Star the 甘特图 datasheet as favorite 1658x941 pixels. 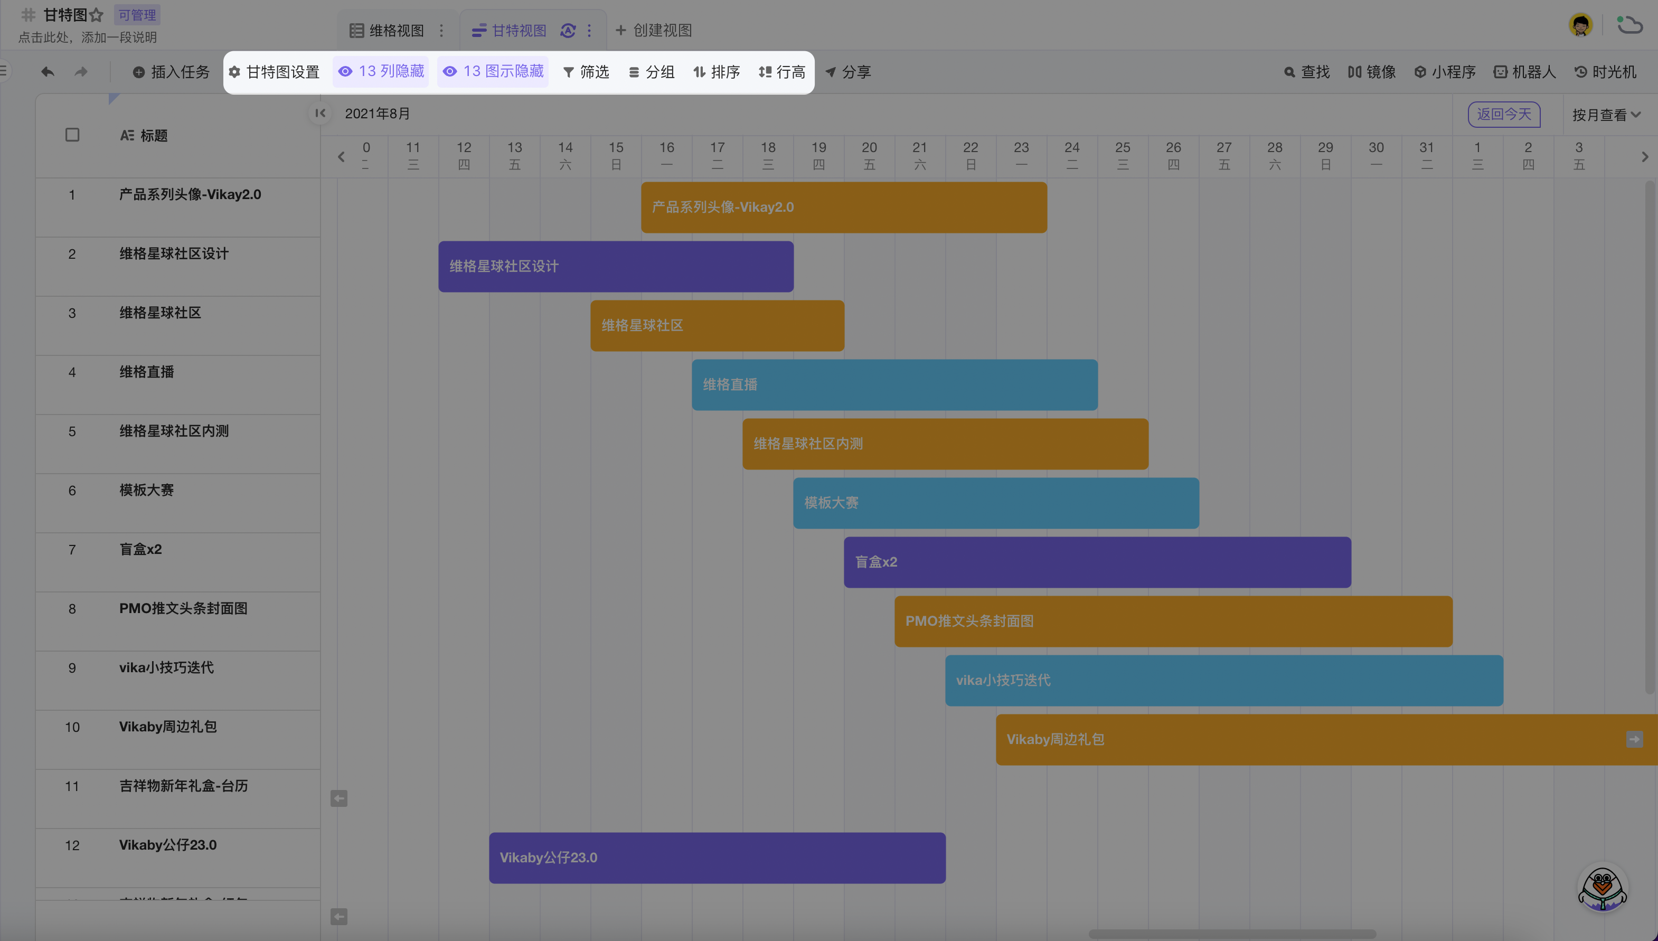point(96,15)
